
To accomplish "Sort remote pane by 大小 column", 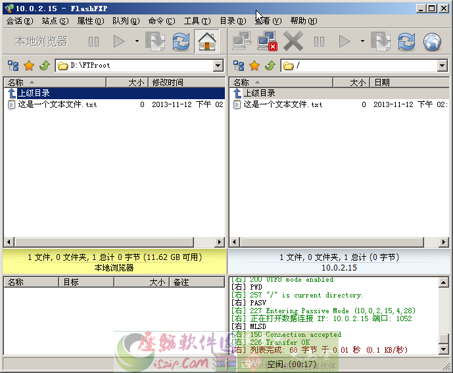I will coord(351,83).
